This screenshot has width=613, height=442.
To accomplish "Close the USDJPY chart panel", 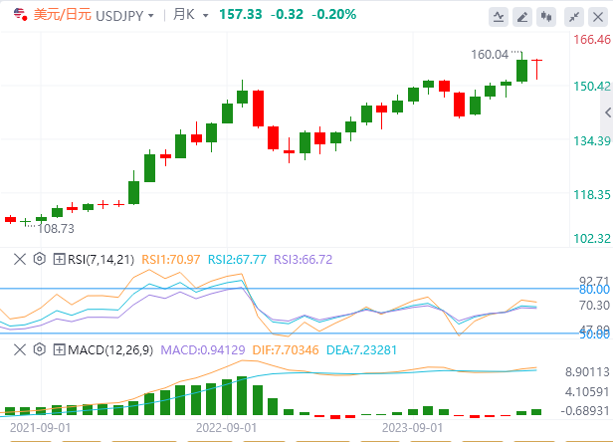I will (598, 17).
